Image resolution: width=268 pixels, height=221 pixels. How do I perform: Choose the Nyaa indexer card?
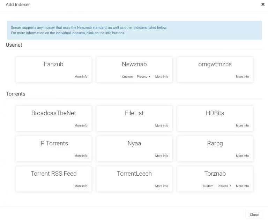[x=134, y=144]
